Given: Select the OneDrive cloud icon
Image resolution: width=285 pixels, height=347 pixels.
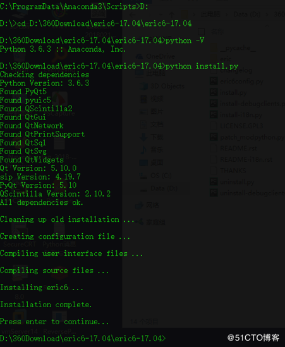Looking at the screenshot, I should 139,56.
